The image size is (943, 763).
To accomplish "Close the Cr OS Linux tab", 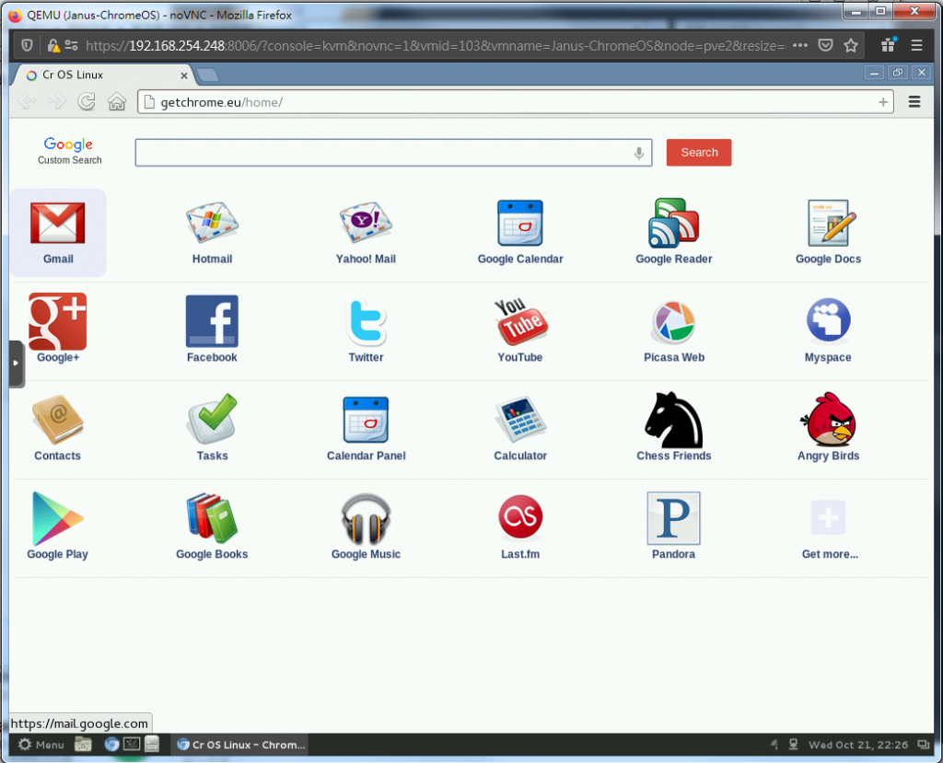I will [x=184, y=75].
